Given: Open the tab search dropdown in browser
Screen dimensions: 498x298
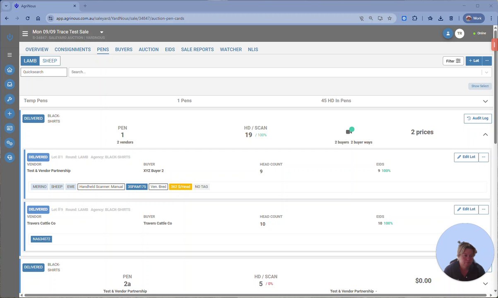Looking at the screenshot, I should coord(6,6).
